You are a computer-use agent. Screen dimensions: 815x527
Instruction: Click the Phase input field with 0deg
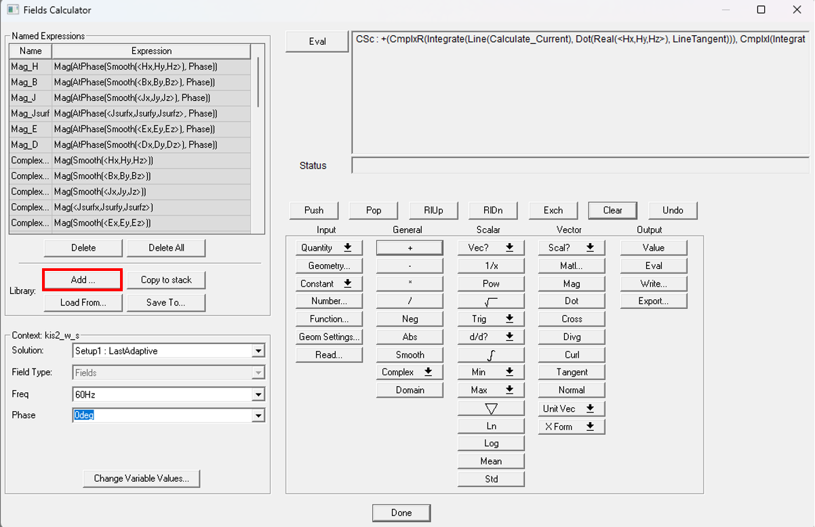[x=161, y=415]
